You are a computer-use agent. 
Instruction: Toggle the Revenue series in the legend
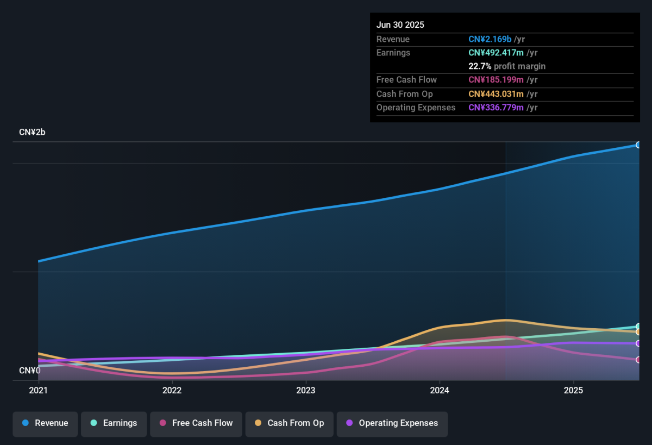46,423
